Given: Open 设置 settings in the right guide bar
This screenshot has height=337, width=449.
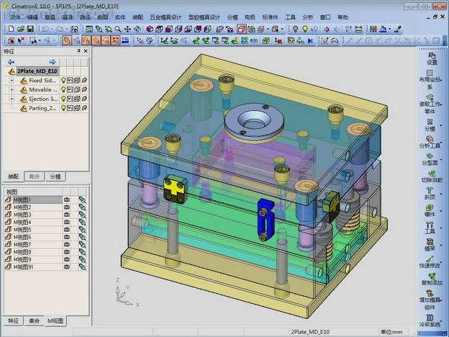Looking at the screenshot, I should click(432, 59).
